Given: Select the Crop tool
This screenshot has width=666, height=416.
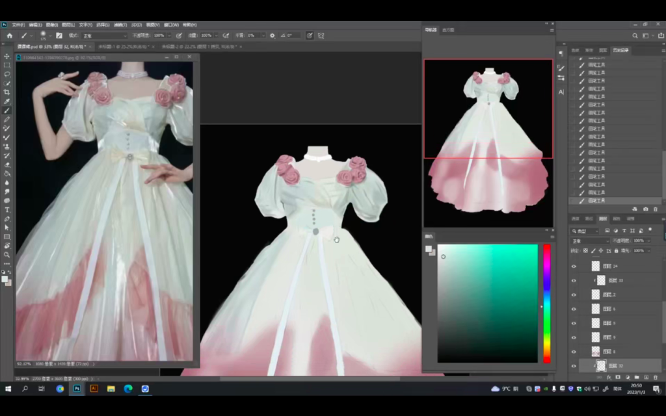Looking at the screenshot, I should tap(7, 92).
